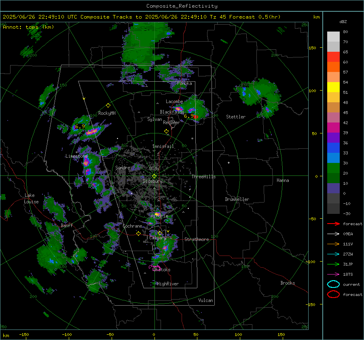Click the cyan current ellipse legend icon

pos(333,284)
